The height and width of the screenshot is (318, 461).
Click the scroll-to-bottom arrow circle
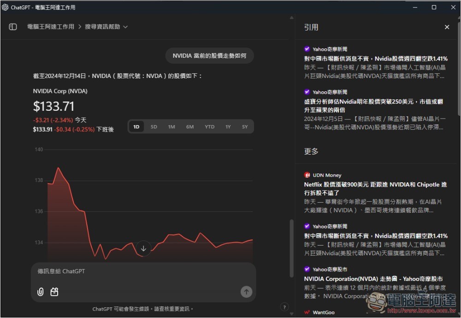143,248
